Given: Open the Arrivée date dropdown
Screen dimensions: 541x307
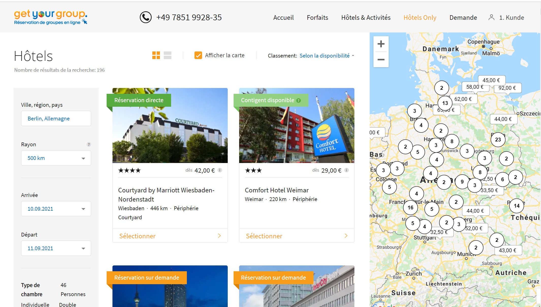Looking at the screenshot, I should 56,209.
